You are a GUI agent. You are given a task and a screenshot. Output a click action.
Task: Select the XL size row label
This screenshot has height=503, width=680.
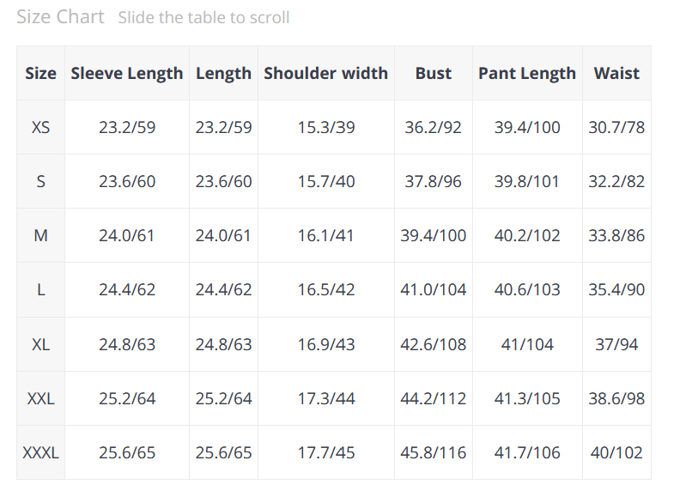40,344
